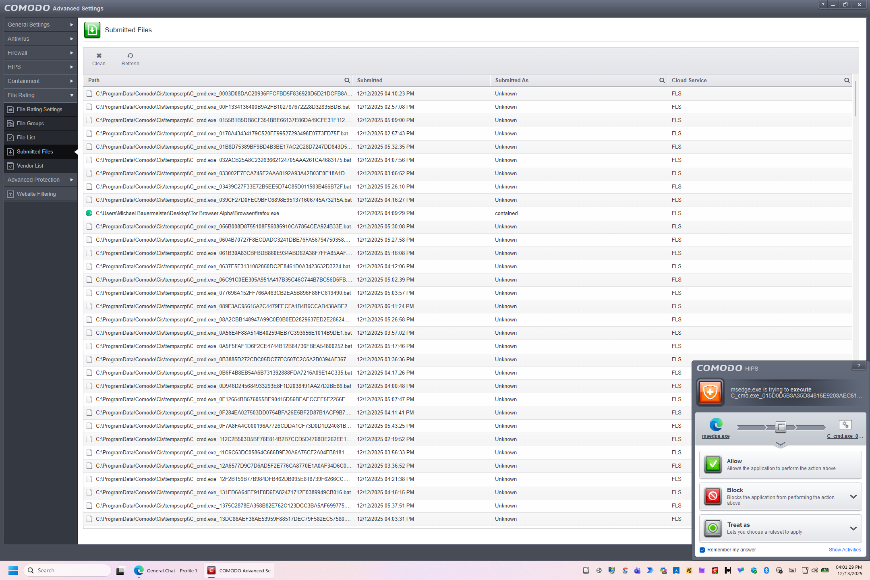Click the Clean toolbar icon
The image size is (870, 580).
point(99,56)
